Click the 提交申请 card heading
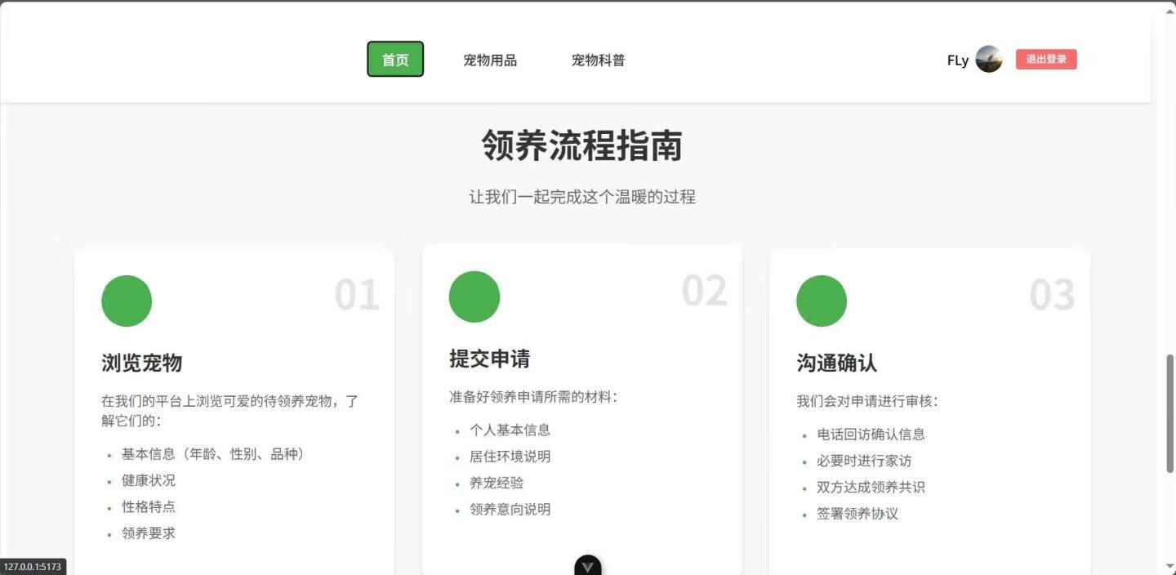Screen dimensions: 1176x575 tap(489, 359)
